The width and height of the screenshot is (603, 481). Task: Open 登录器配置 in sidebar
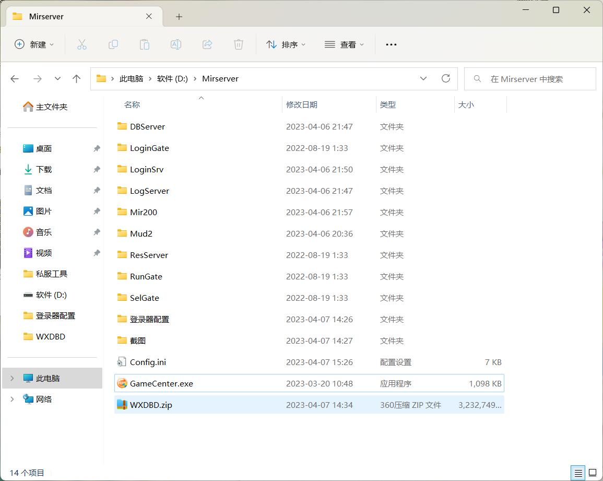[x=49, y=315]
